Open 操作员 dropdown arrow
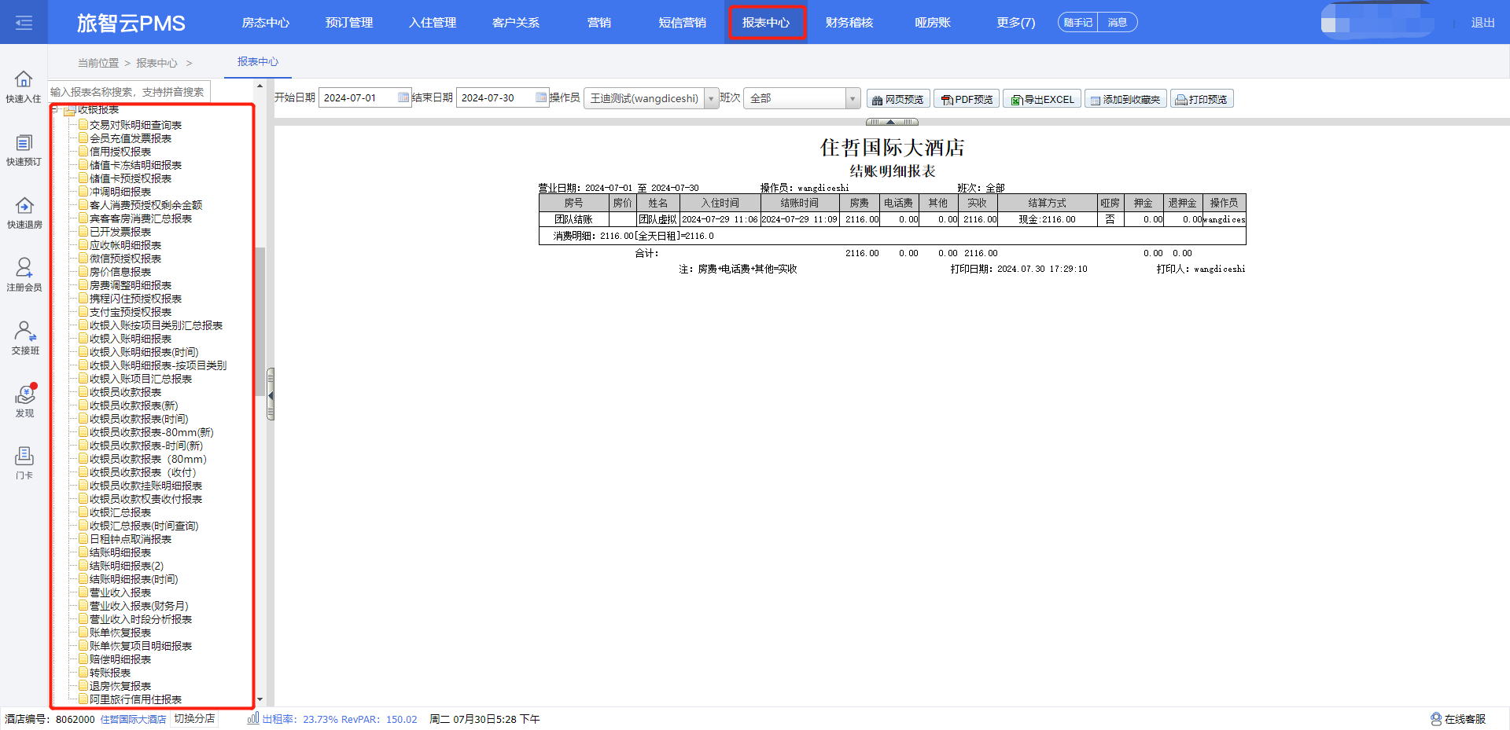Screen dimensions: 1510x730 pyautogui.click(x=711, y=98)
